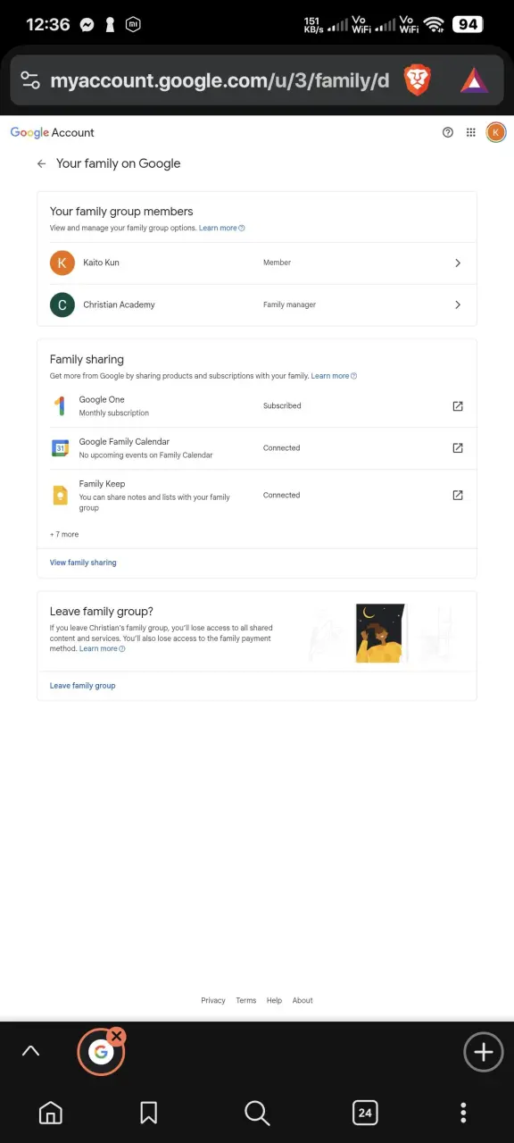This screenshot has width=514, height=1143.
Task: Tap the search icon in bottom bar
Action: click(x=257, y=1112)
